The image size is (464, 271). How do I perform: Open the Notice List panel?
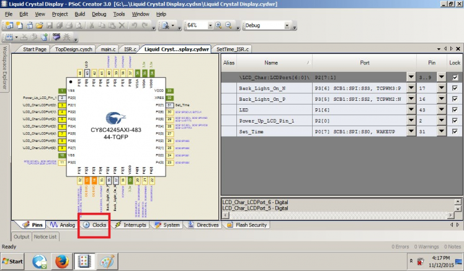point(45,236)
